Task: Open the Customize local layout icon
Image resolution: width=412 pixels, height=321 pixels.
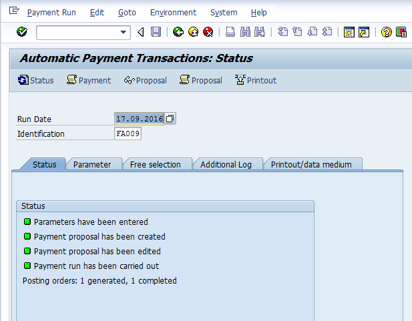Action: (401, 32)
